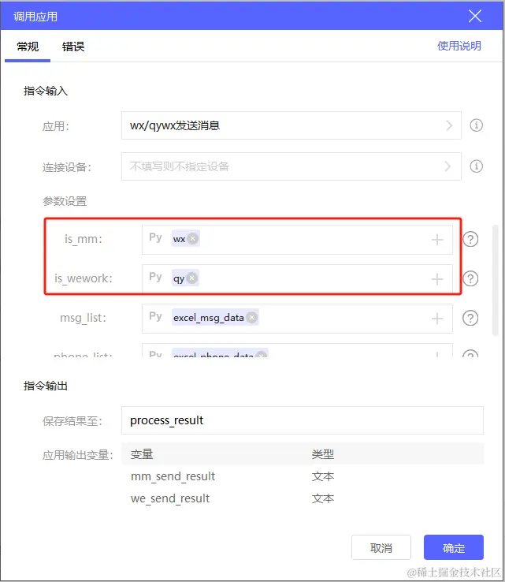Screen dimensions: 505x582
Task: Show help for the is_wework parameter
Action: (470, 278)
